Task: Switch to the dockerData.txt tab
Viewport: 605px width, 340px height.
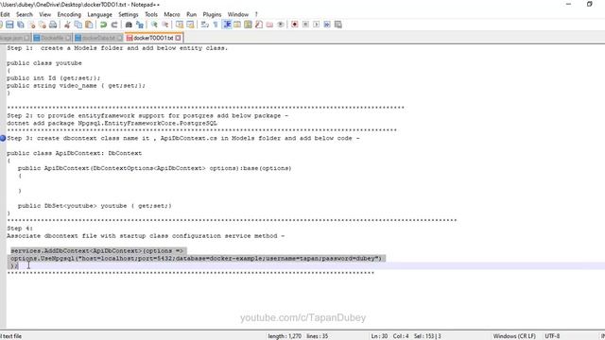Action: point(98,38)
